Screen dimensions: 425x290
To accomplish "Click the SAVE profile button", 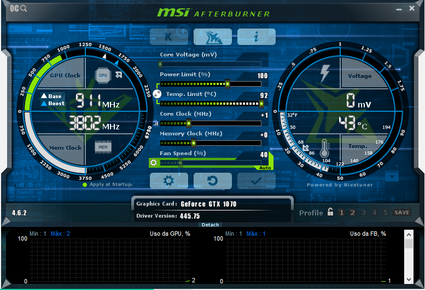I will click(402, 212).
